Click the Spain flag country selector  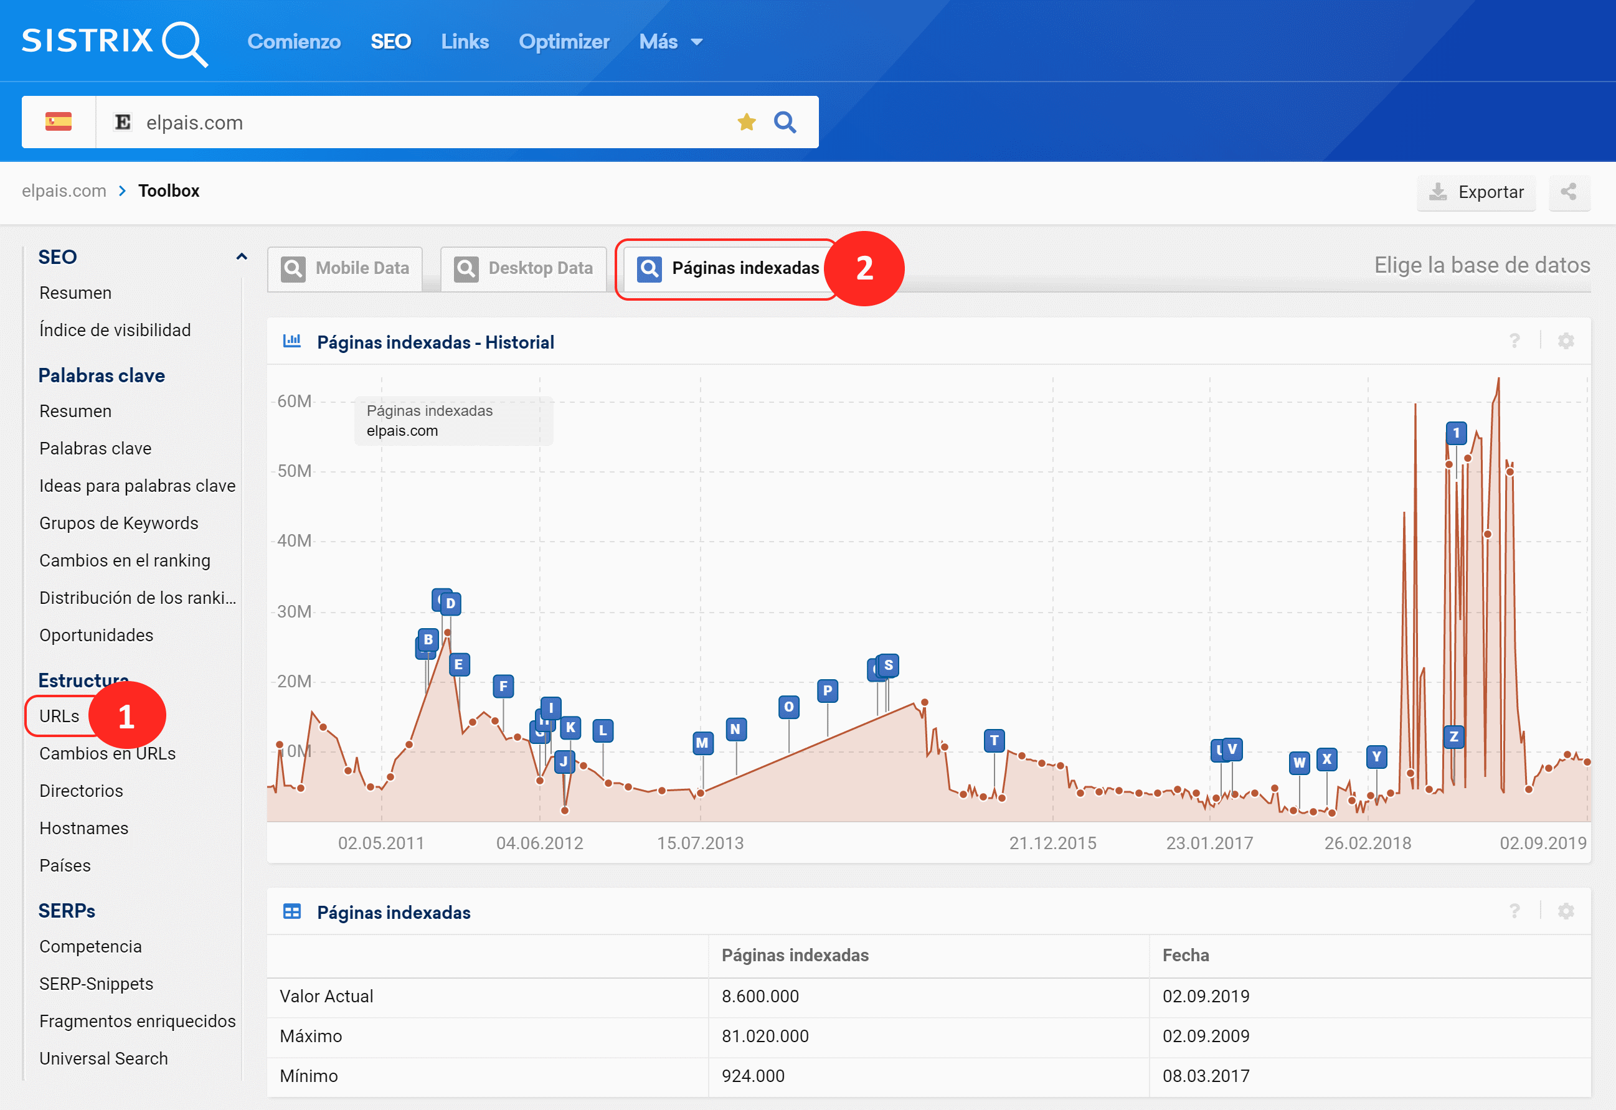(59, 123)
